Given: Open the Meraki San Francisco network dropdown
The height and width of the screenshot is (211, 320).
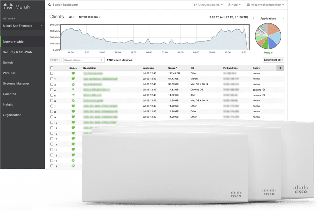Looking at the screenshot, I should [x=22, y=26].
